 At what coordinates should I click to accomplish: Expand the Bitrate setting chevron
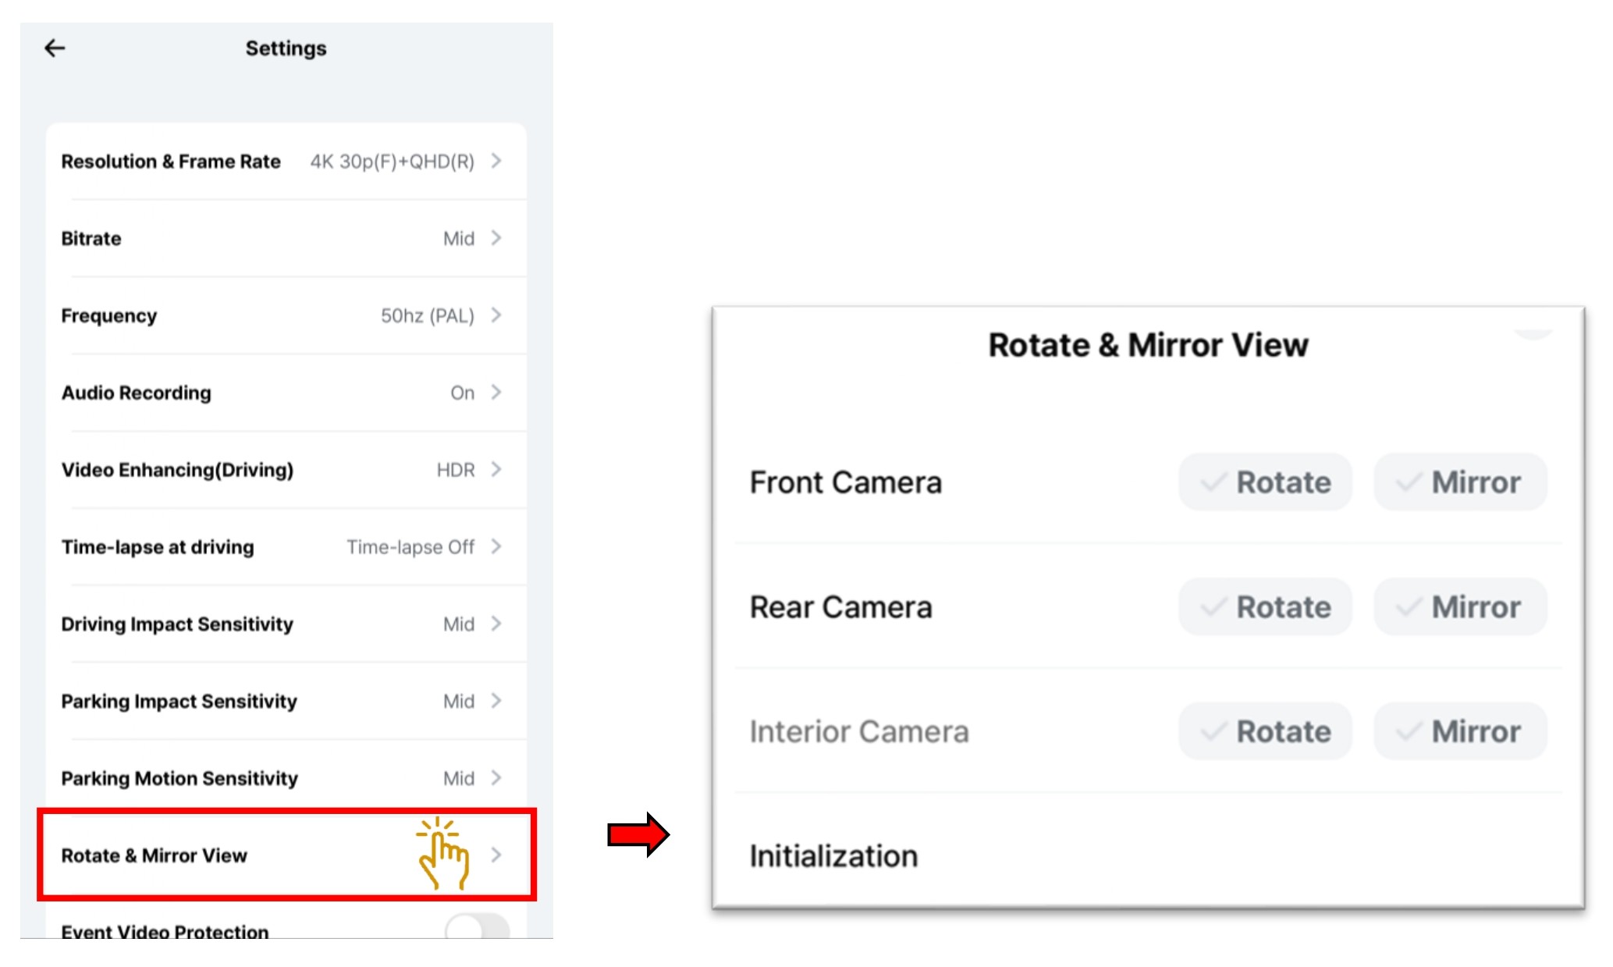pos(496,238)
